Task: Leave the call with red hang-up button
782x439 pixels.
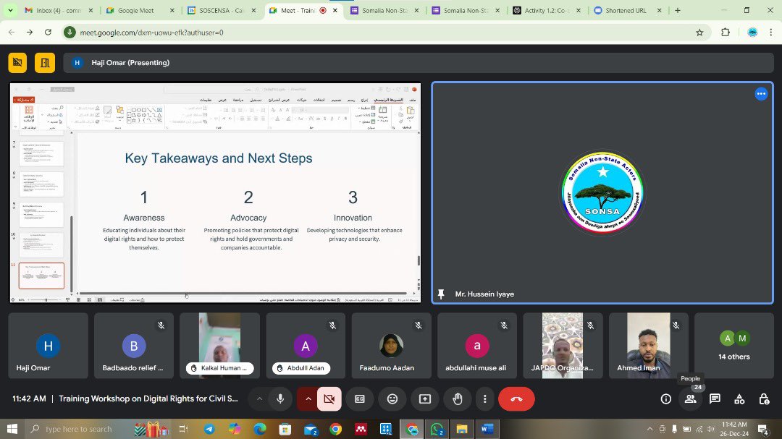Action: pyautogui.click(x=516, y=398)
